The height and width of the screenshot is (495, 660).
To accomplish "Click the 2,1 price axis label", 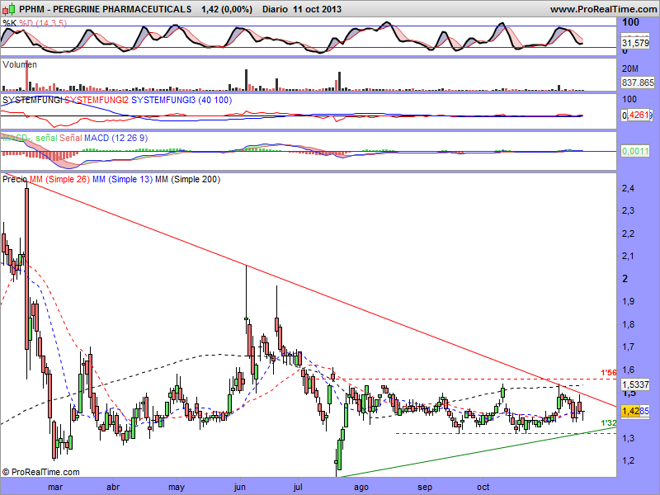I will coord(629,256).
